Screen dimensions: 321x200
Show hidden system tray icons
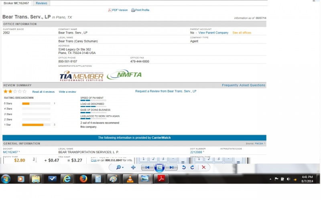point(270,179)
